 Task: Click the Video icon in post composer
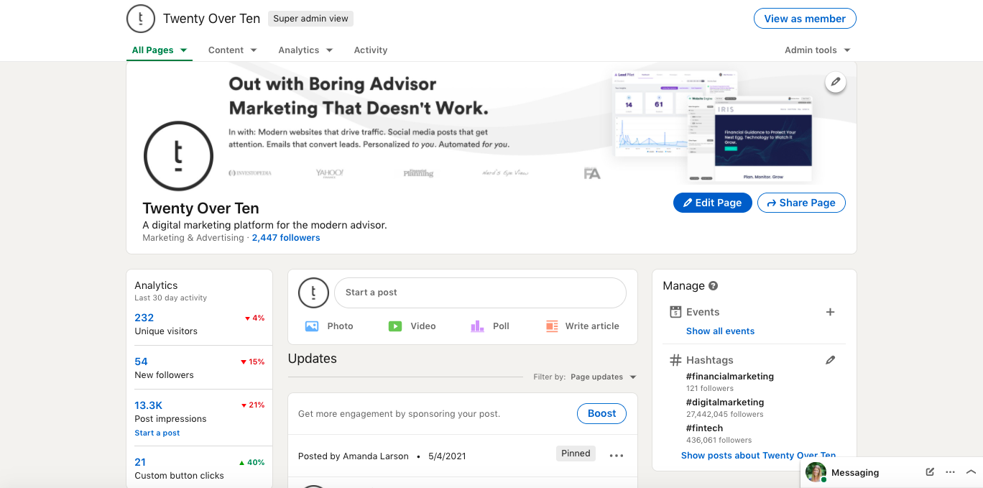click(x=395, y=326)
